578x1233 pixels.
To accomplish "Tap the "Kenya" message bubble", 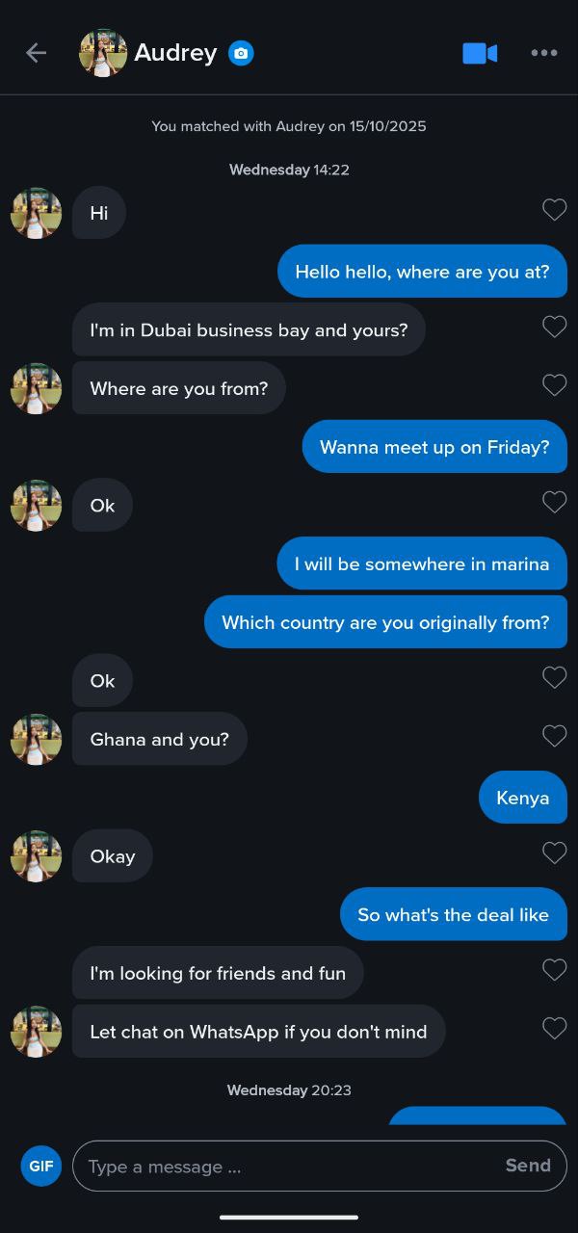I will (x=522, y=798).
